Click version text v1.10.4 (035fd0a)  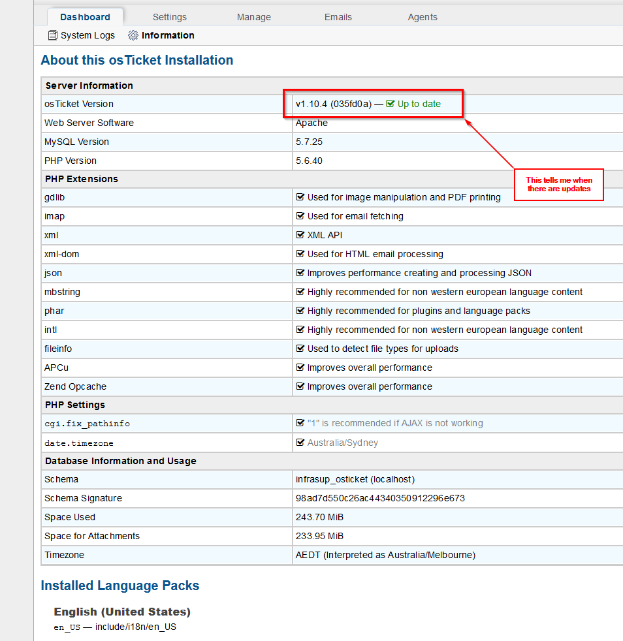[334, 104]
